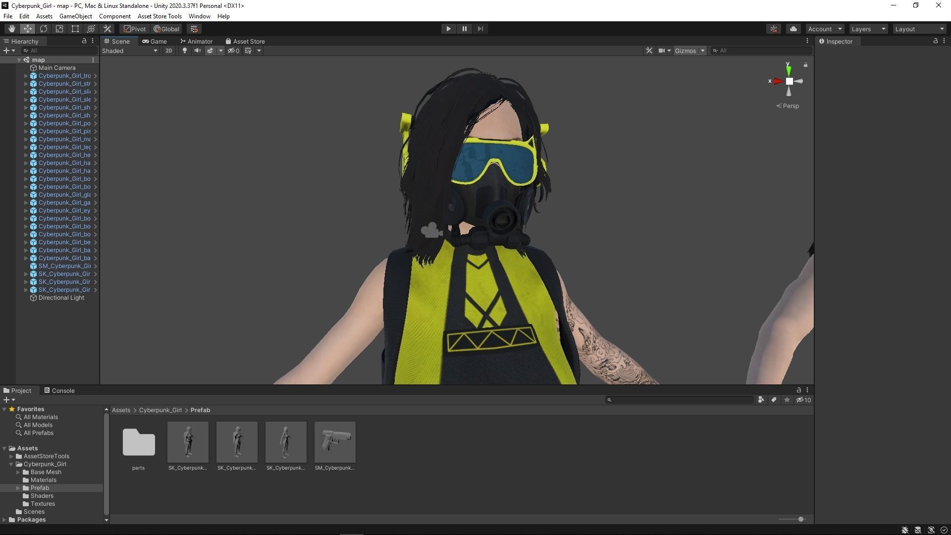Open Layout dropdown
The image size is (951, 535).
pyautogui.click(x=920, y=29)
